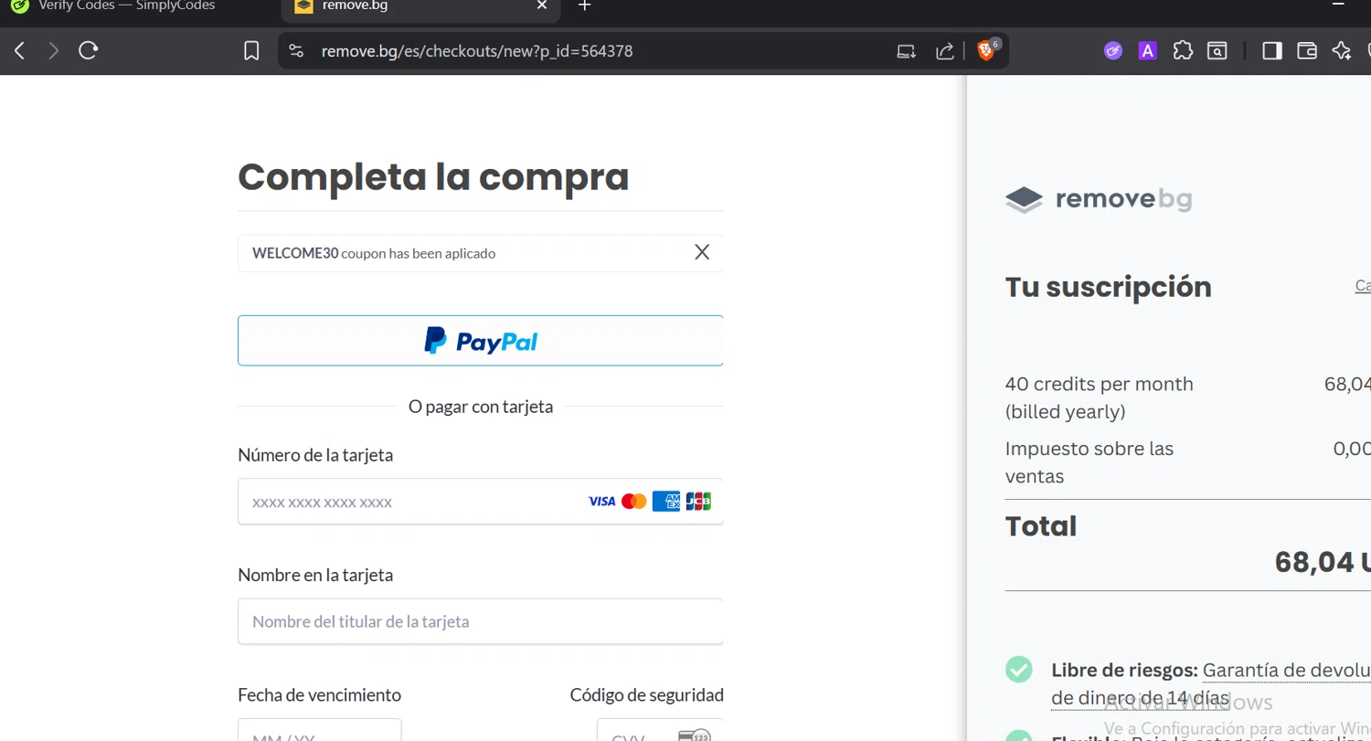Image resolution: width=1371 pixels, height=741 pixels.
Task: Click the Mastercard logo
Action: pyautogui.click(x=634, y=502)
